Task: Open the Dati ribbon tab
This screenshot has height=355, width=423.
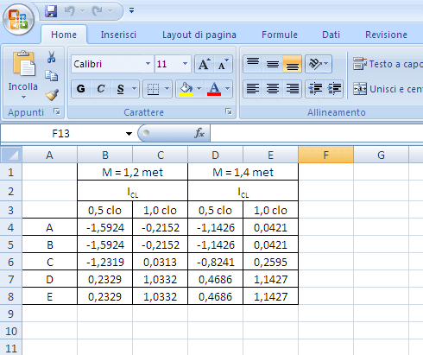Action: tap(331, 35)
